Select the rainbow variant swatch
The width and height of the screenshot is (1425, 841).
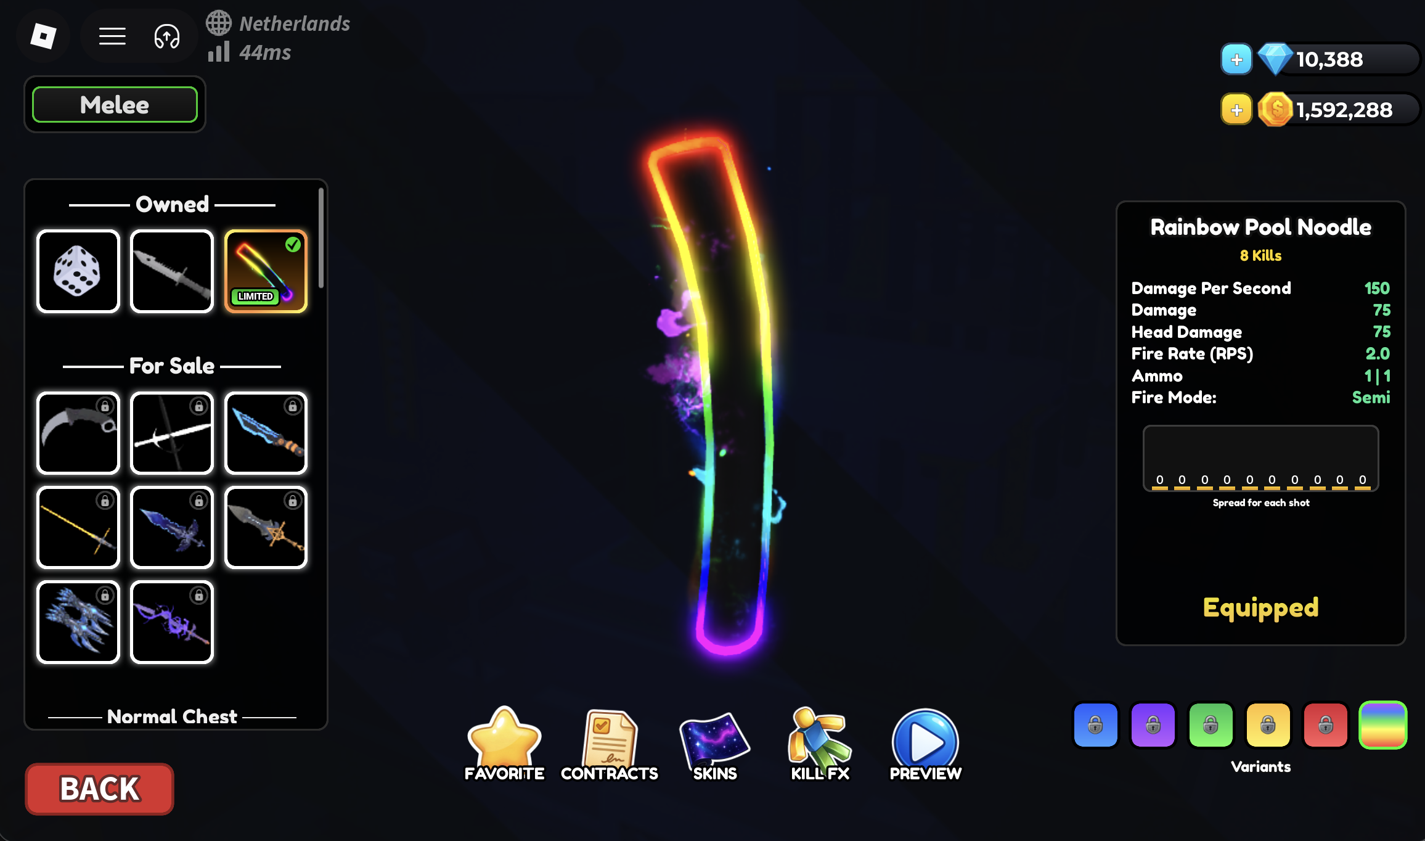(x=1382, y=725)
